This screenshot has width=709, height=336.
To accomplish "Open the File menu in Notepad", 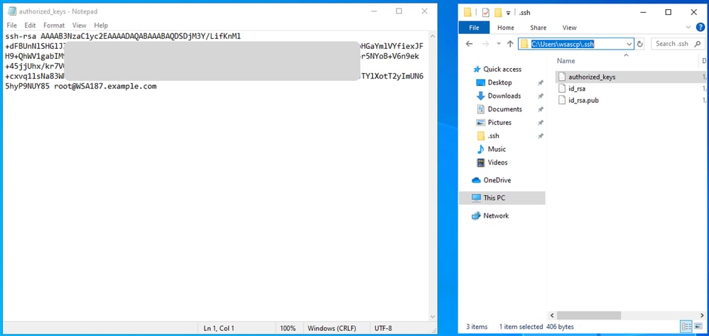I will pos(12,26).
